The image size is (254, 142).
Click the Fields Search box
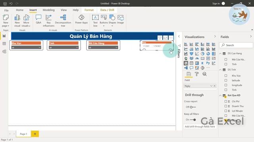click(236, 45)
